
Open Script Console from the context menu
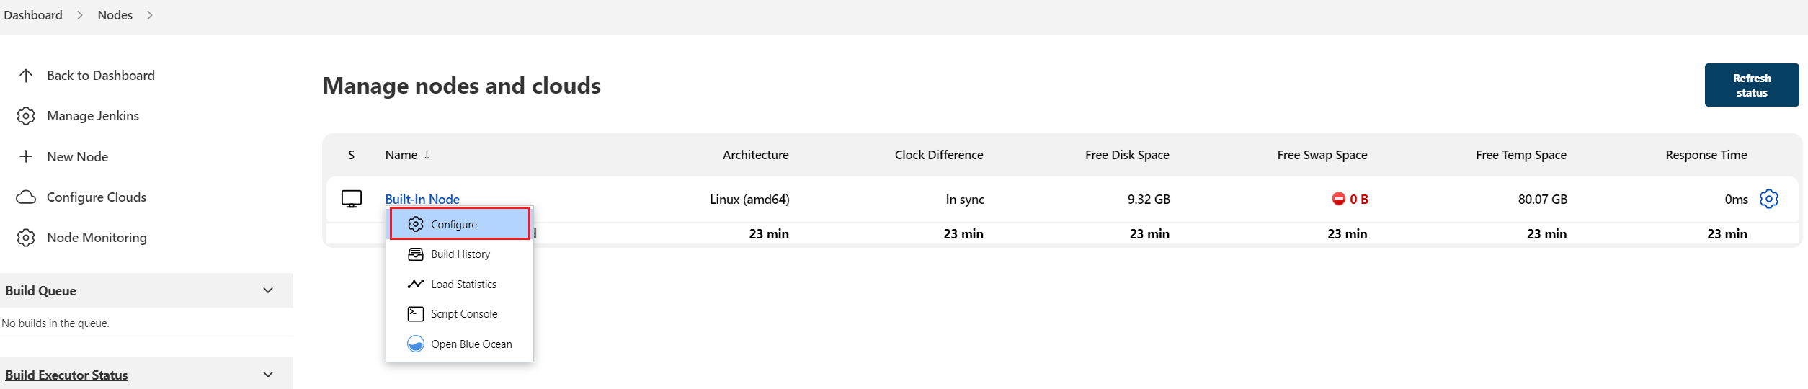(463, 314)
